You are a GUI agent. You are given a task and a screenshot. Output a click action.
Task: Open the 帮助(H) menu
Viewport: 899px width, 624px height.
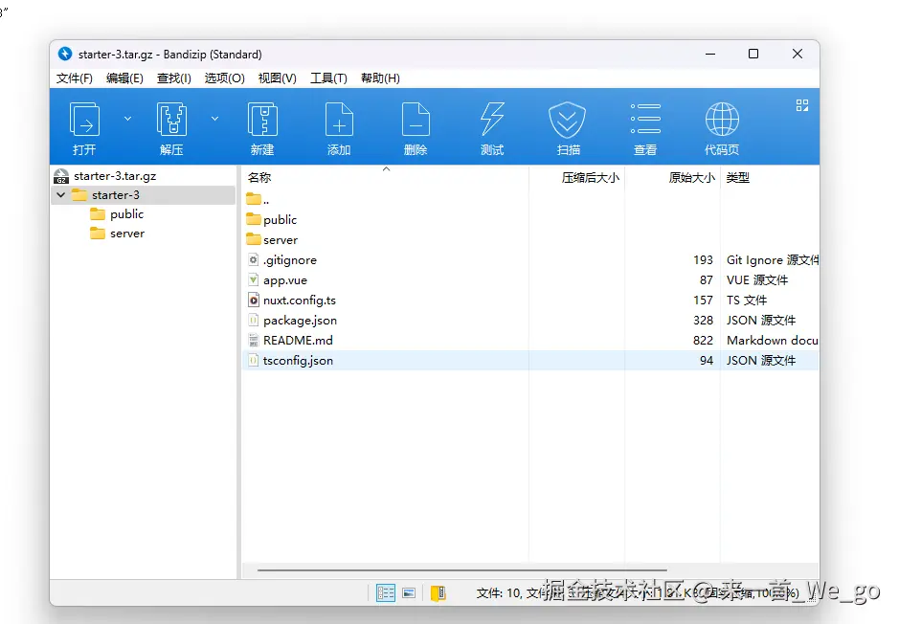379,78
